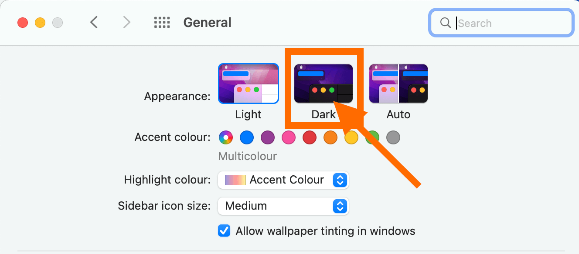579x254 pixels.
Task: Click the magnifying glass search icon
Action: [x=446, y=23]
